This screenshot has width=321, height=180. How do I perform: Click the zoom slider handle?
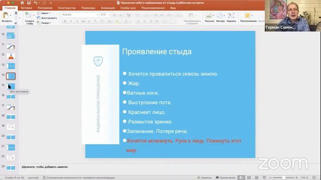pyautogui.click(x=283, y=177)
